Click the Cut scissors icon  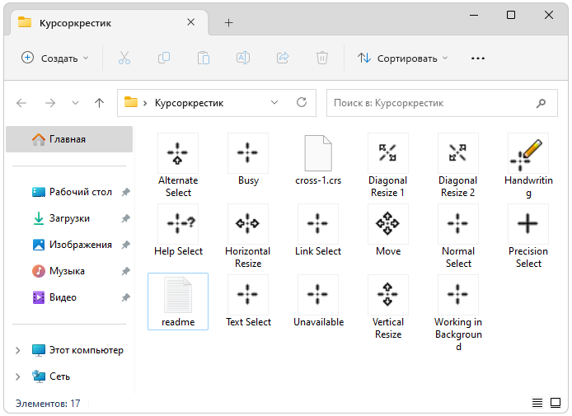[x=124, y=58]
